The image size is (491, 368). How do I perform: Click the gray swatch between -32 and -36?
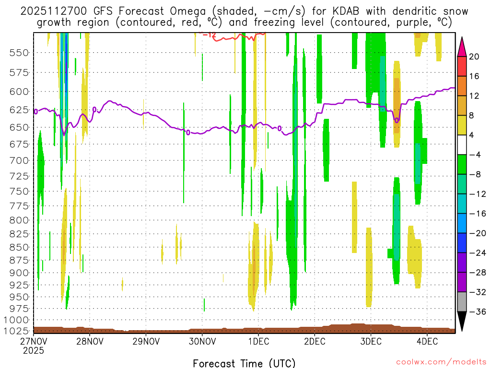click(462, 302)
